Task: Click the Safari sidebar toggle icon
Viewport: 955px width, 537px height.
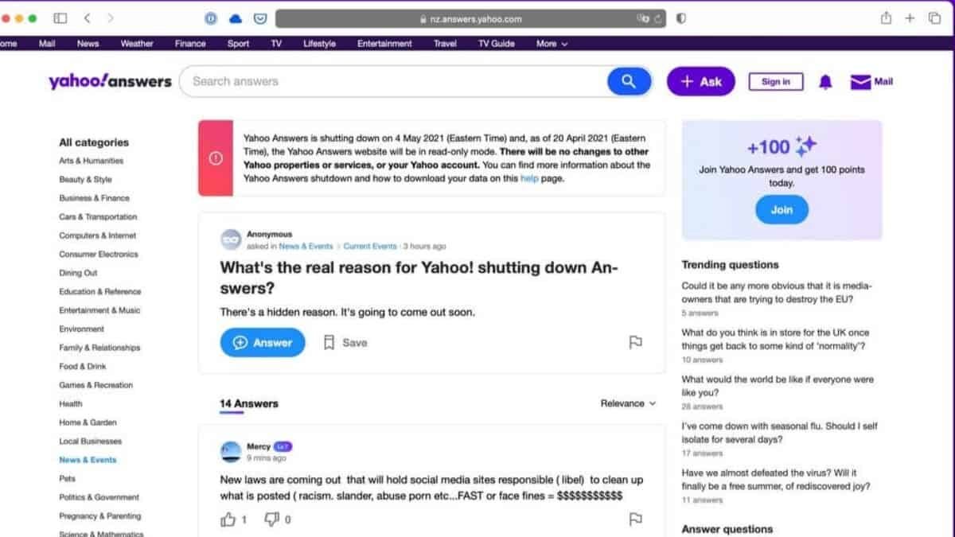Action: [x=60, y=18]
